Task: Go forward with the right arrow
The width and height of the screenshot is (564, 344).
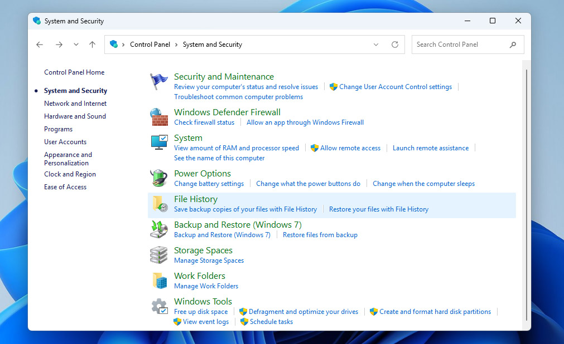Action: point(59,45)
